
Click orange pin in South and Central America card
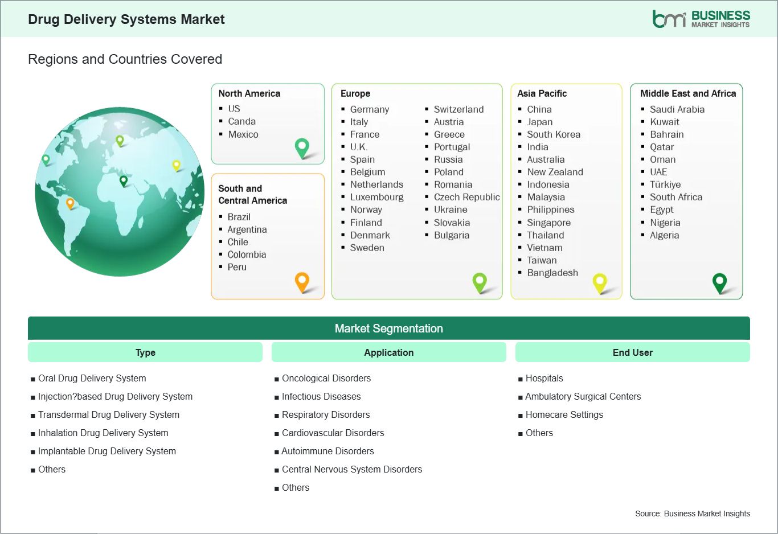302,281
